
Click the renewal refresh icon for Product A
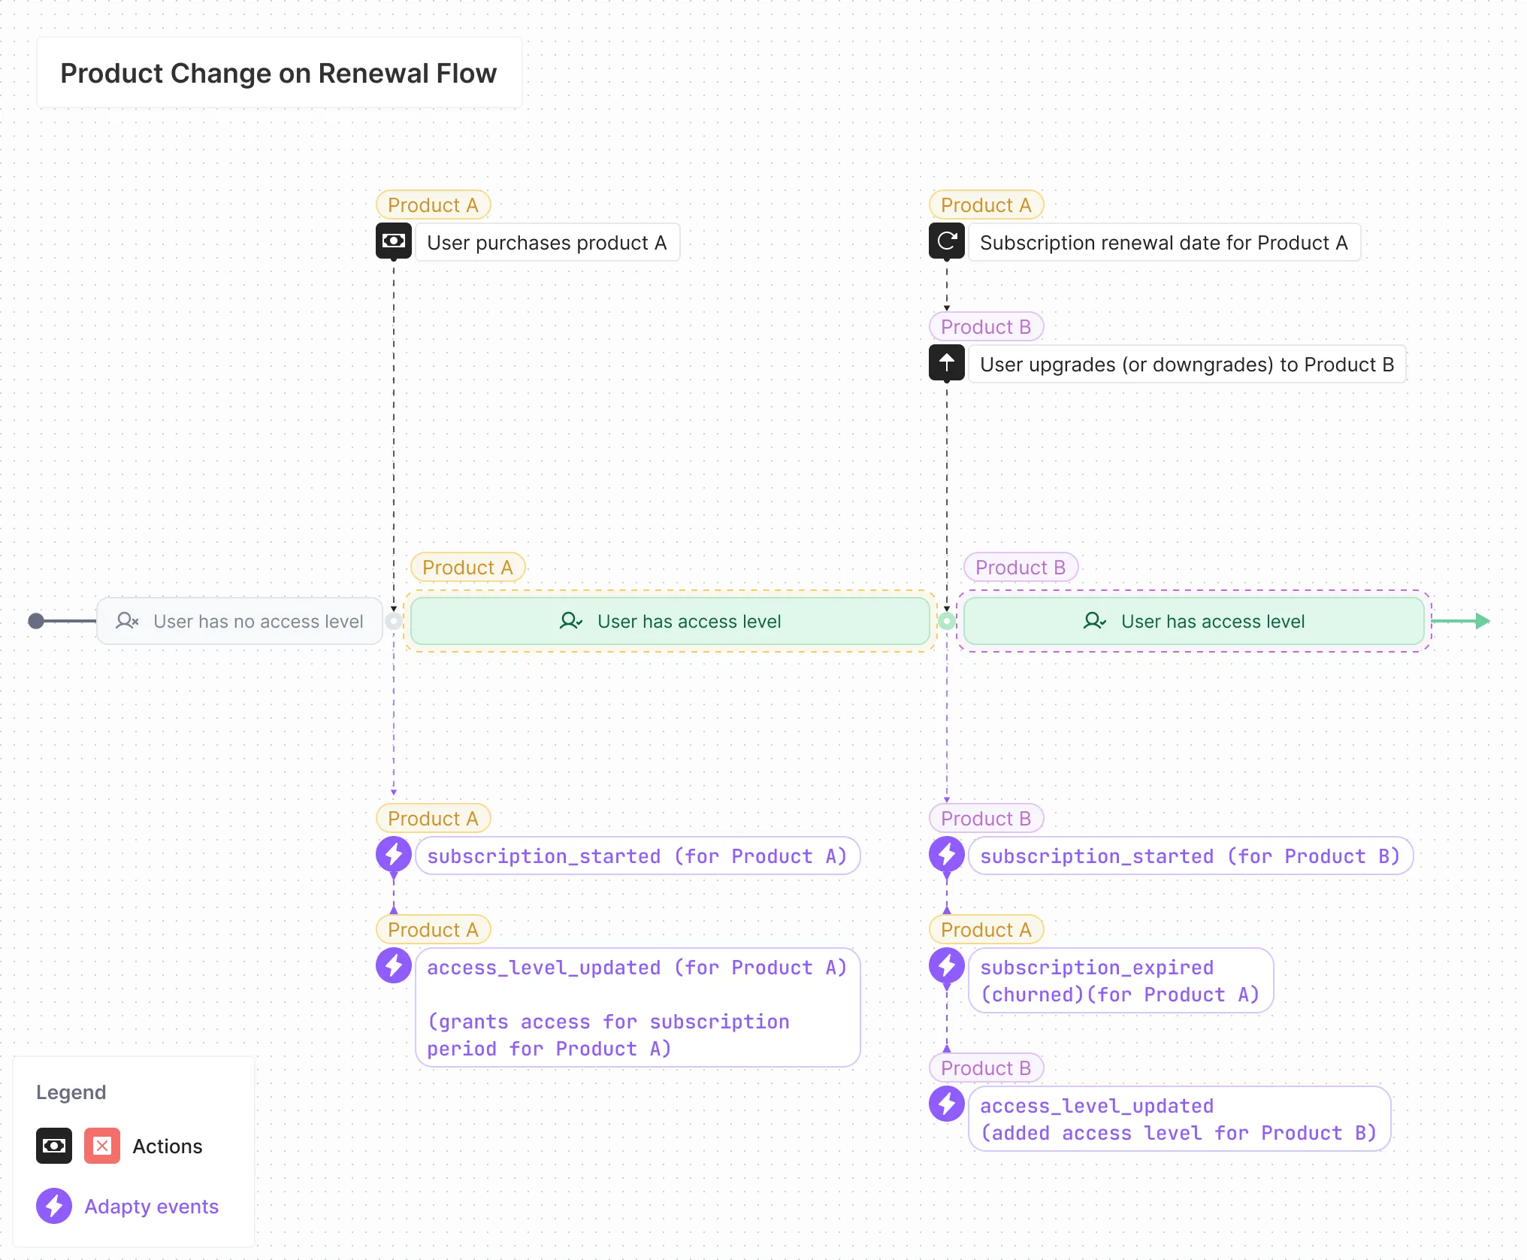(x=946, y=241)
